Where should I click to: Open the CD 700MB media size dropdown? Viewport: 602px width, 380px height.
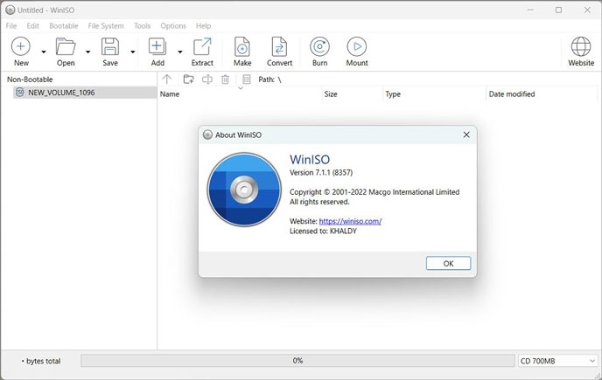[x=557, y=361]
